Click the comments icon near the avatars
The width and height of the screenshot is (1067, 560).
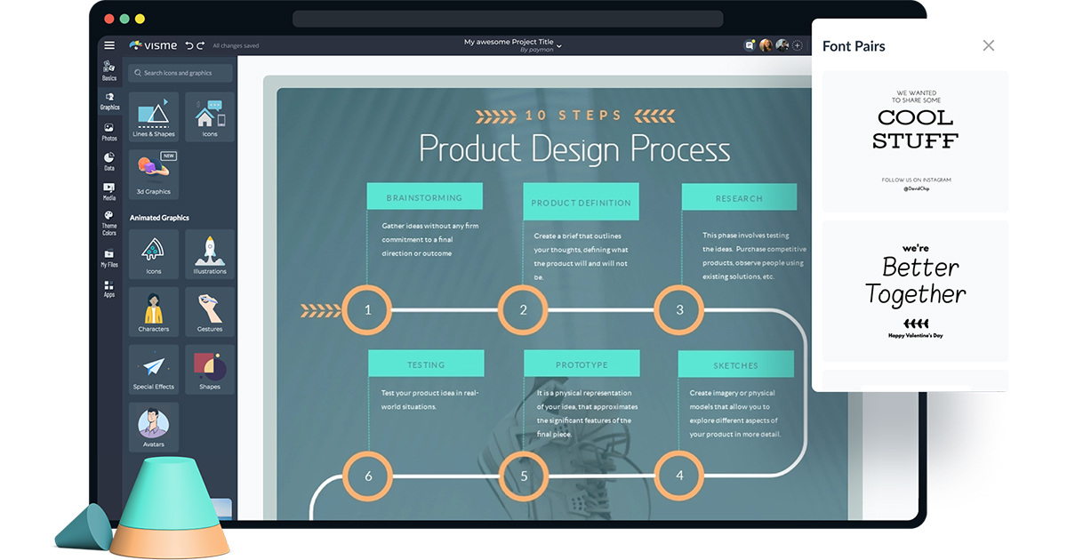[750, 44]
